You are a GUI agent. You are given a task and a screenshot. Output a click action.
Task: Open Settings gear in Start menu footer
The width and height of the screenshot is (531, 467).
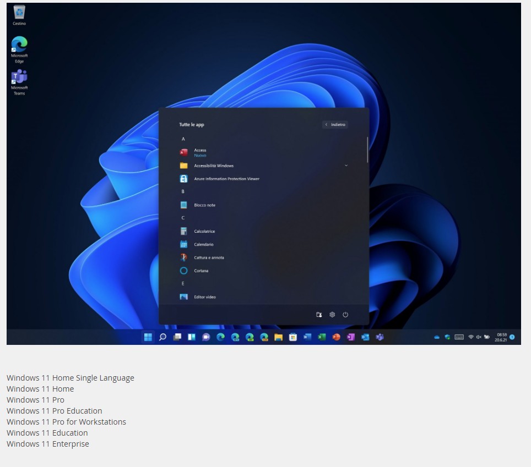pyautogui.click(x=332, y=315)
